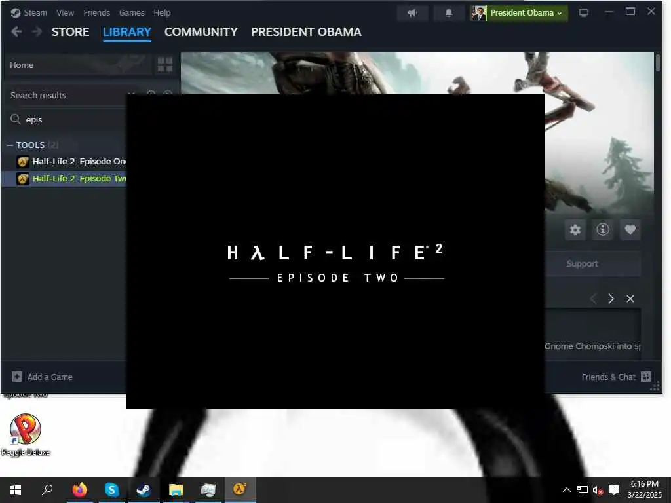The height and width of the screenshot is (503, 671).
Task: Click the Episode One game icon
Action: coord(23,162)
